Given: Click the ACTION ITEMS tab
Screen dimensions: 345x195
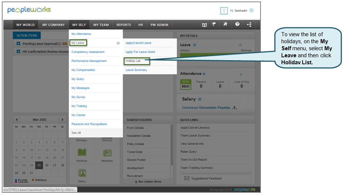Looking at the screenshot, I should (x=27, y=35).
